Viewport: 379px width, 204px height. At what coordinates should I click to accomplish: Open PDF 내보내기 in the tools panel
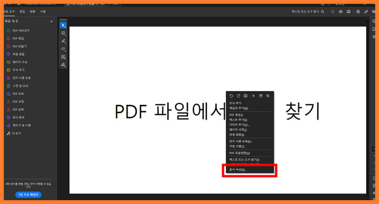click(x=18, y=31)
